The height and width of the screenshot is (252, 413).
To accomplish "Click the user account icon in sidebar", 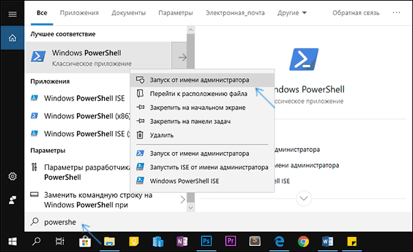I will click(x=12, y=200).
